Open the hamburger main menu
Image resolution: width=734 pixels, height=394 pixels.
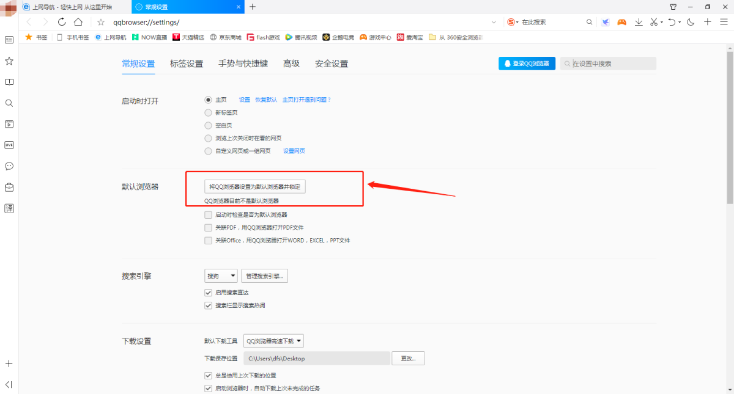coord(724,22)
